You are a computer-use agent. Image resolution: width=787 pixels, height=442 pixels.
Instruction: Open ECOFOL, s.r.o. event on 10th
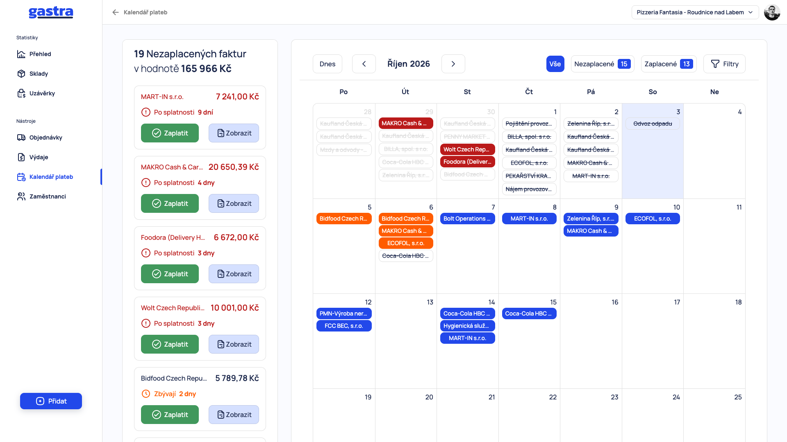click(653, 219)
